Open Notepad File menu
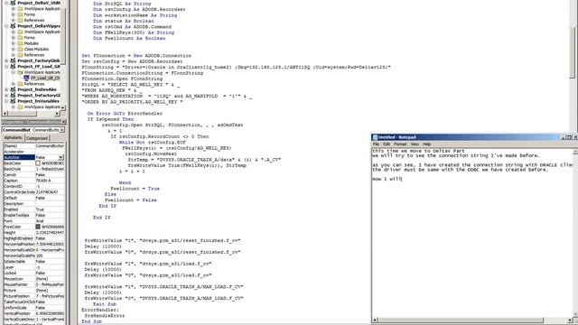The image size is (578, 325). coord(376,144)
